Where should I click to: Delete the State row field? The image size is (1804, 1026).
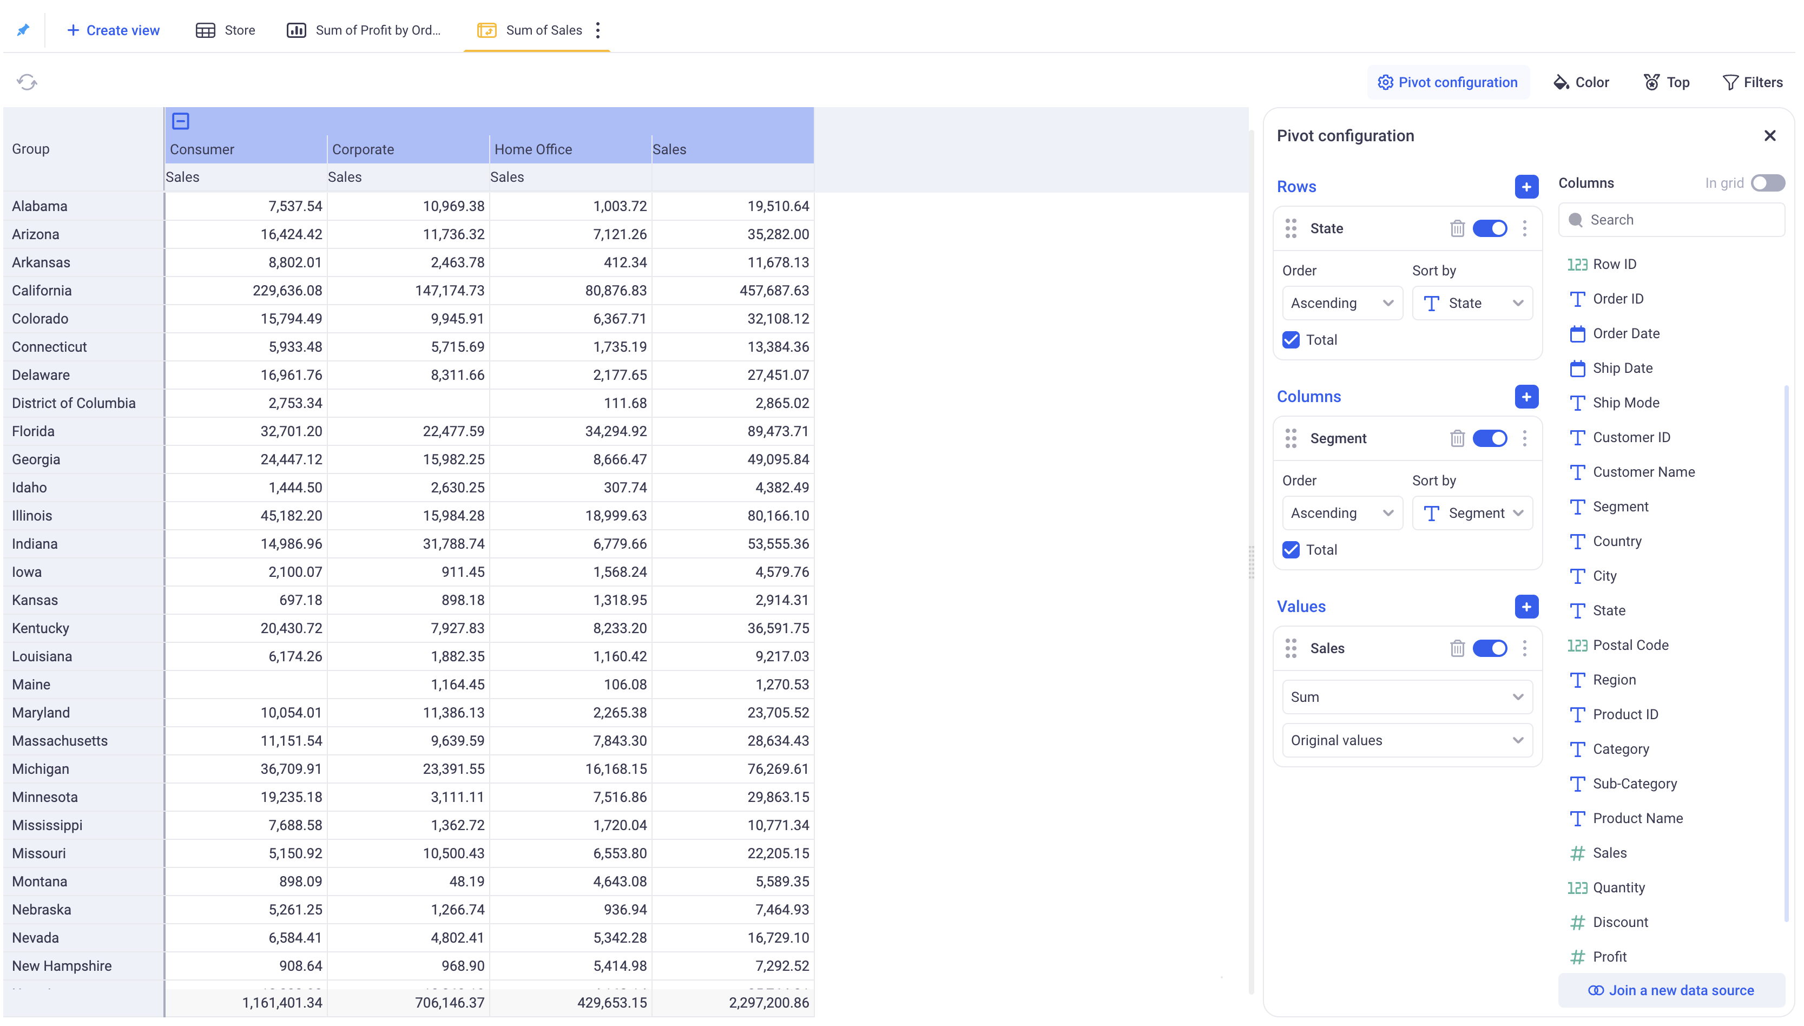(1457, 228)
